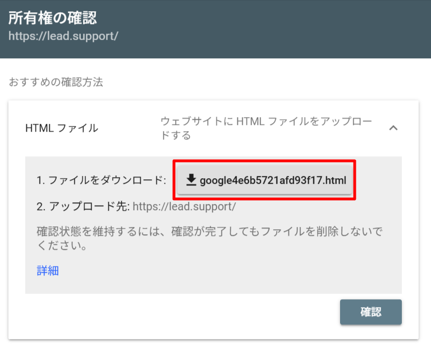Click the 2. アップロード先 step label
The image size is (431, 357).
click(83, 206)
